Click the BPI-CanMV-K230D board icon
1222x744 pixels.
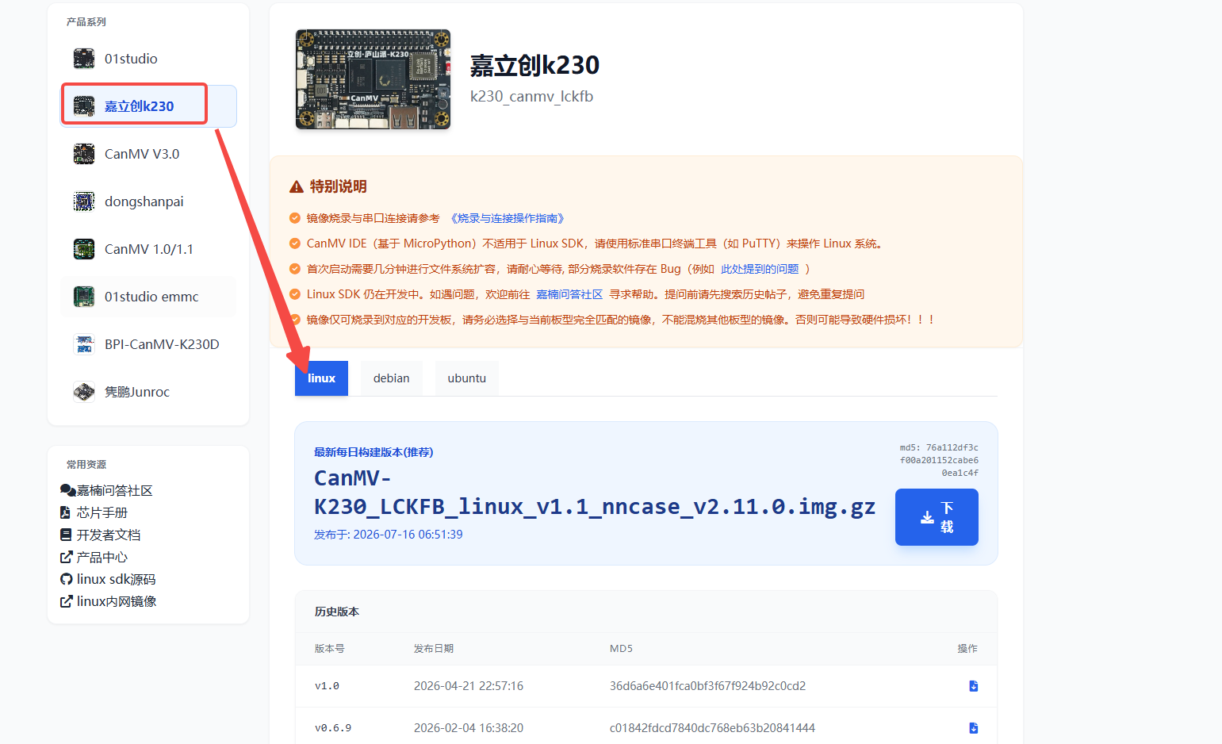tap(84, 344)
